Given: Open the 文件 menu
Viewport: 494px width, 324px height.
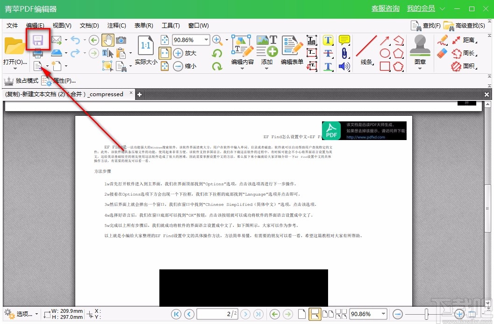Looking at the screenshot, I should coord(12,26).
